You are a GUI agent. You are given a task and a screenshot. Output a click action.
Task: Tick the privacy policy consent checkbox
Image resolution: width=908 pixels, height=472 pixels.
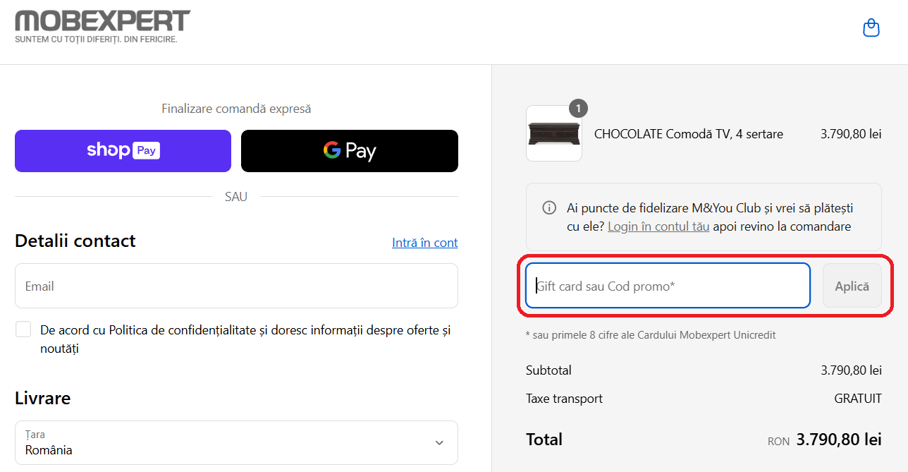tap(24, 329)
